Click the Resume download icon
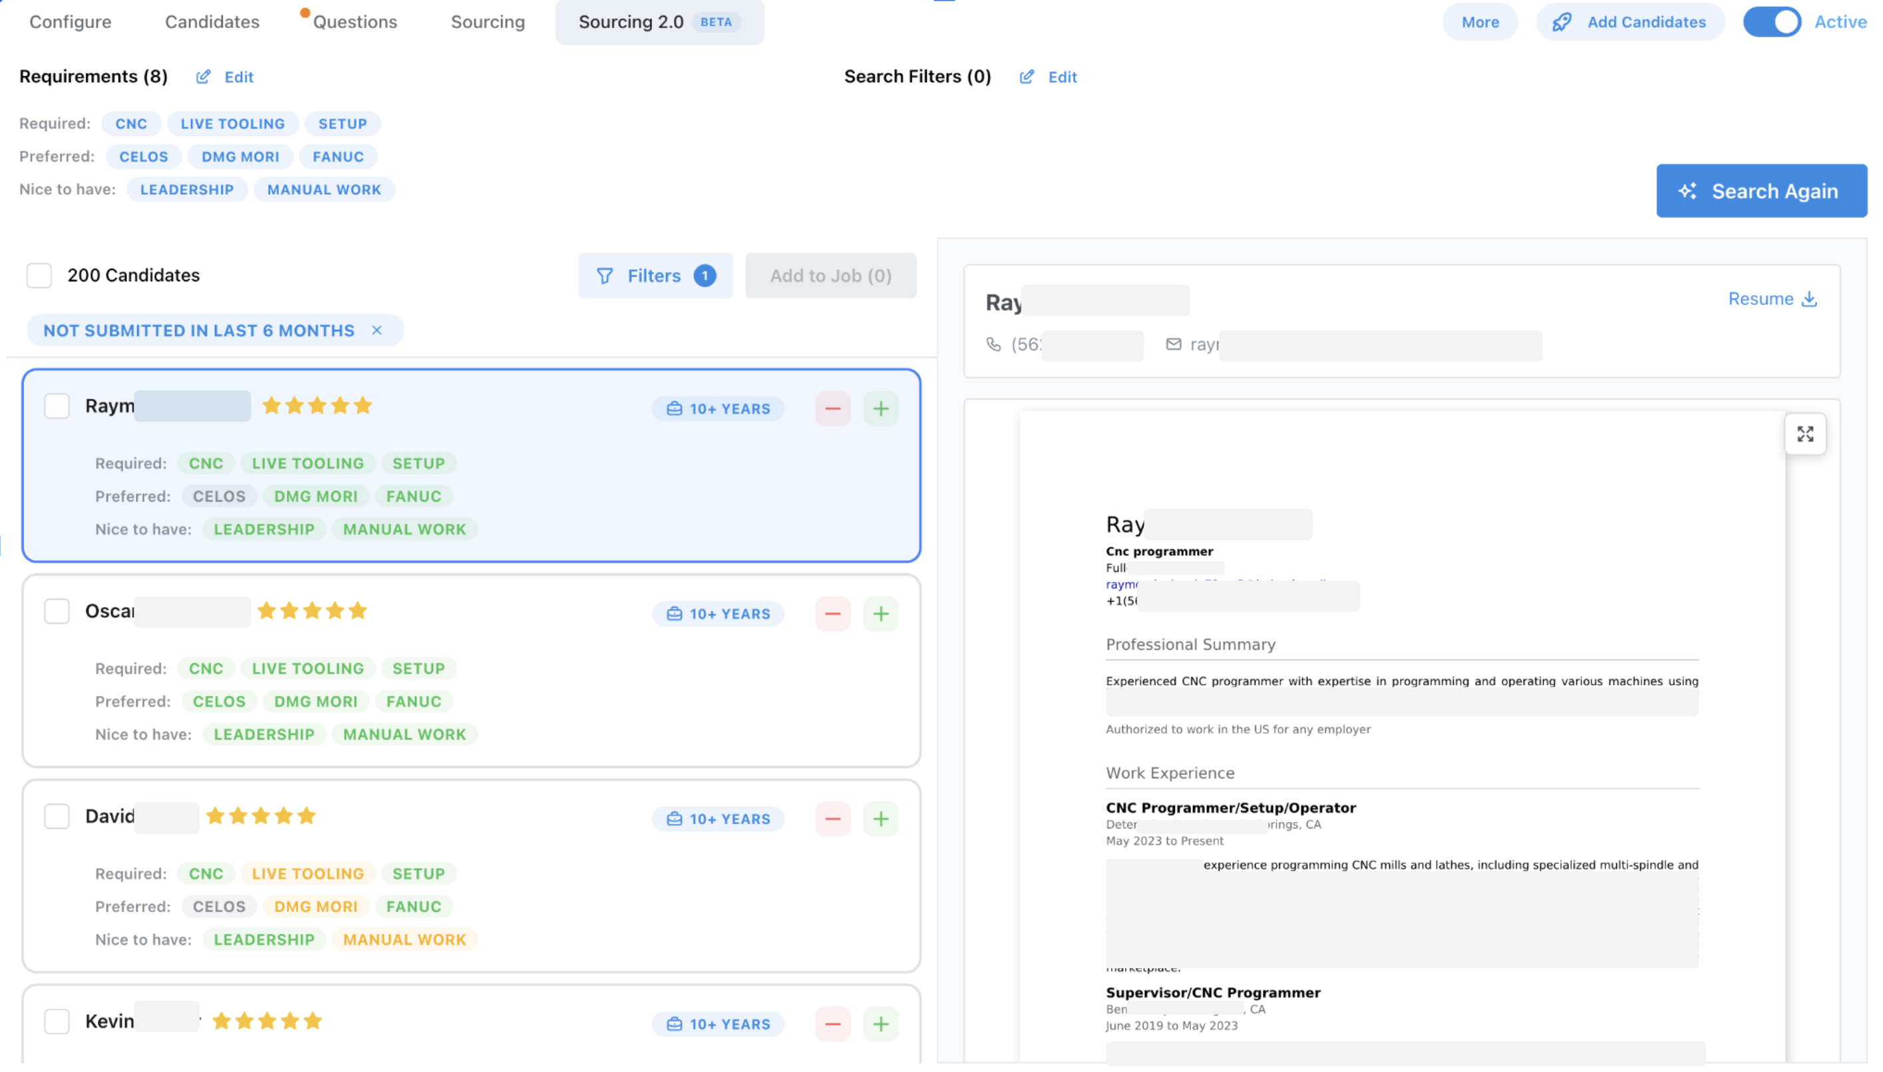Viewport: 1883px width, 1072px height. click(1809, 299)
